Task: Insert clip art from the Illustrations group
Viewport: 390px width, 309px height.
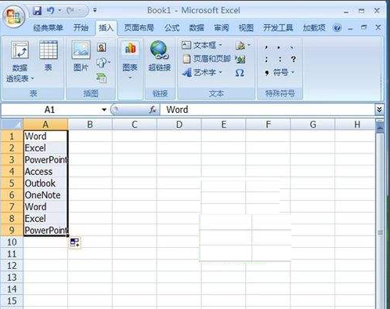Action: click(x=102, y=47)
